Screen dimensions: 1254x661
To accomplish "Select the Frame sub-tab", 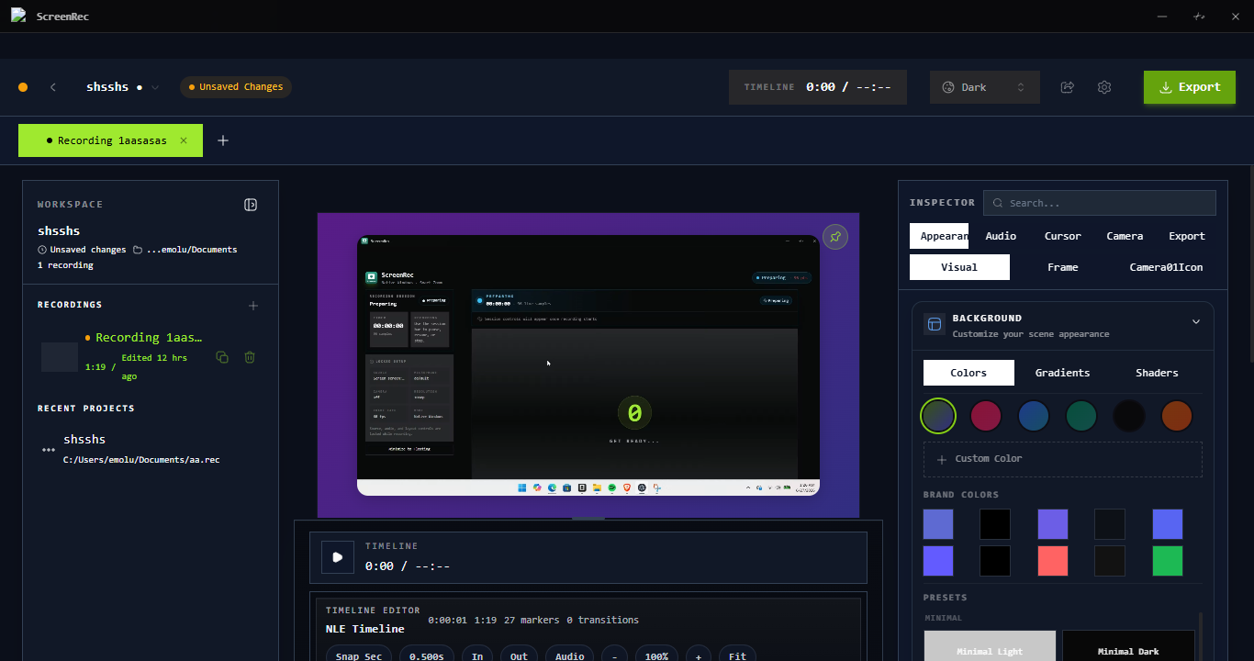I will (x=1063, y=267).
